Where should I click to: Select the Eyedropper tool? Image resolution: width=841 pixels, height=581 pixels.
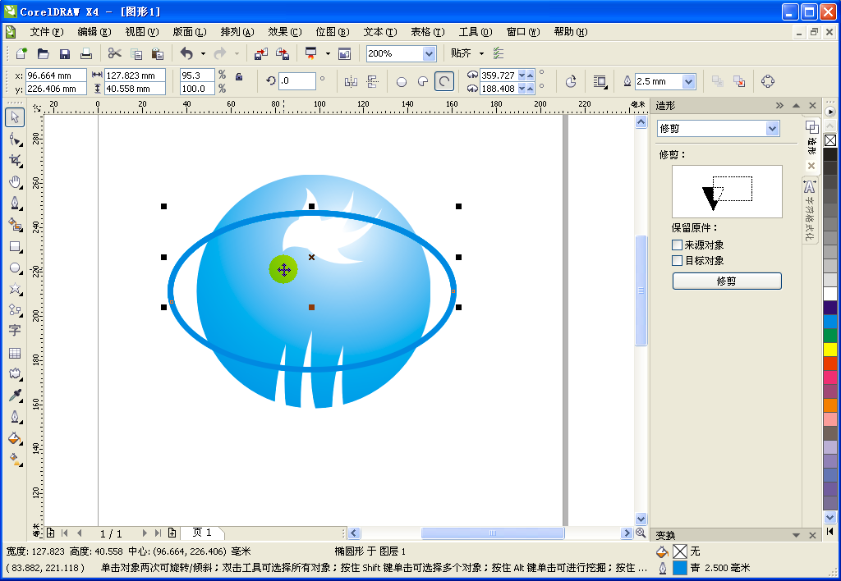click(x=15, y=396)
